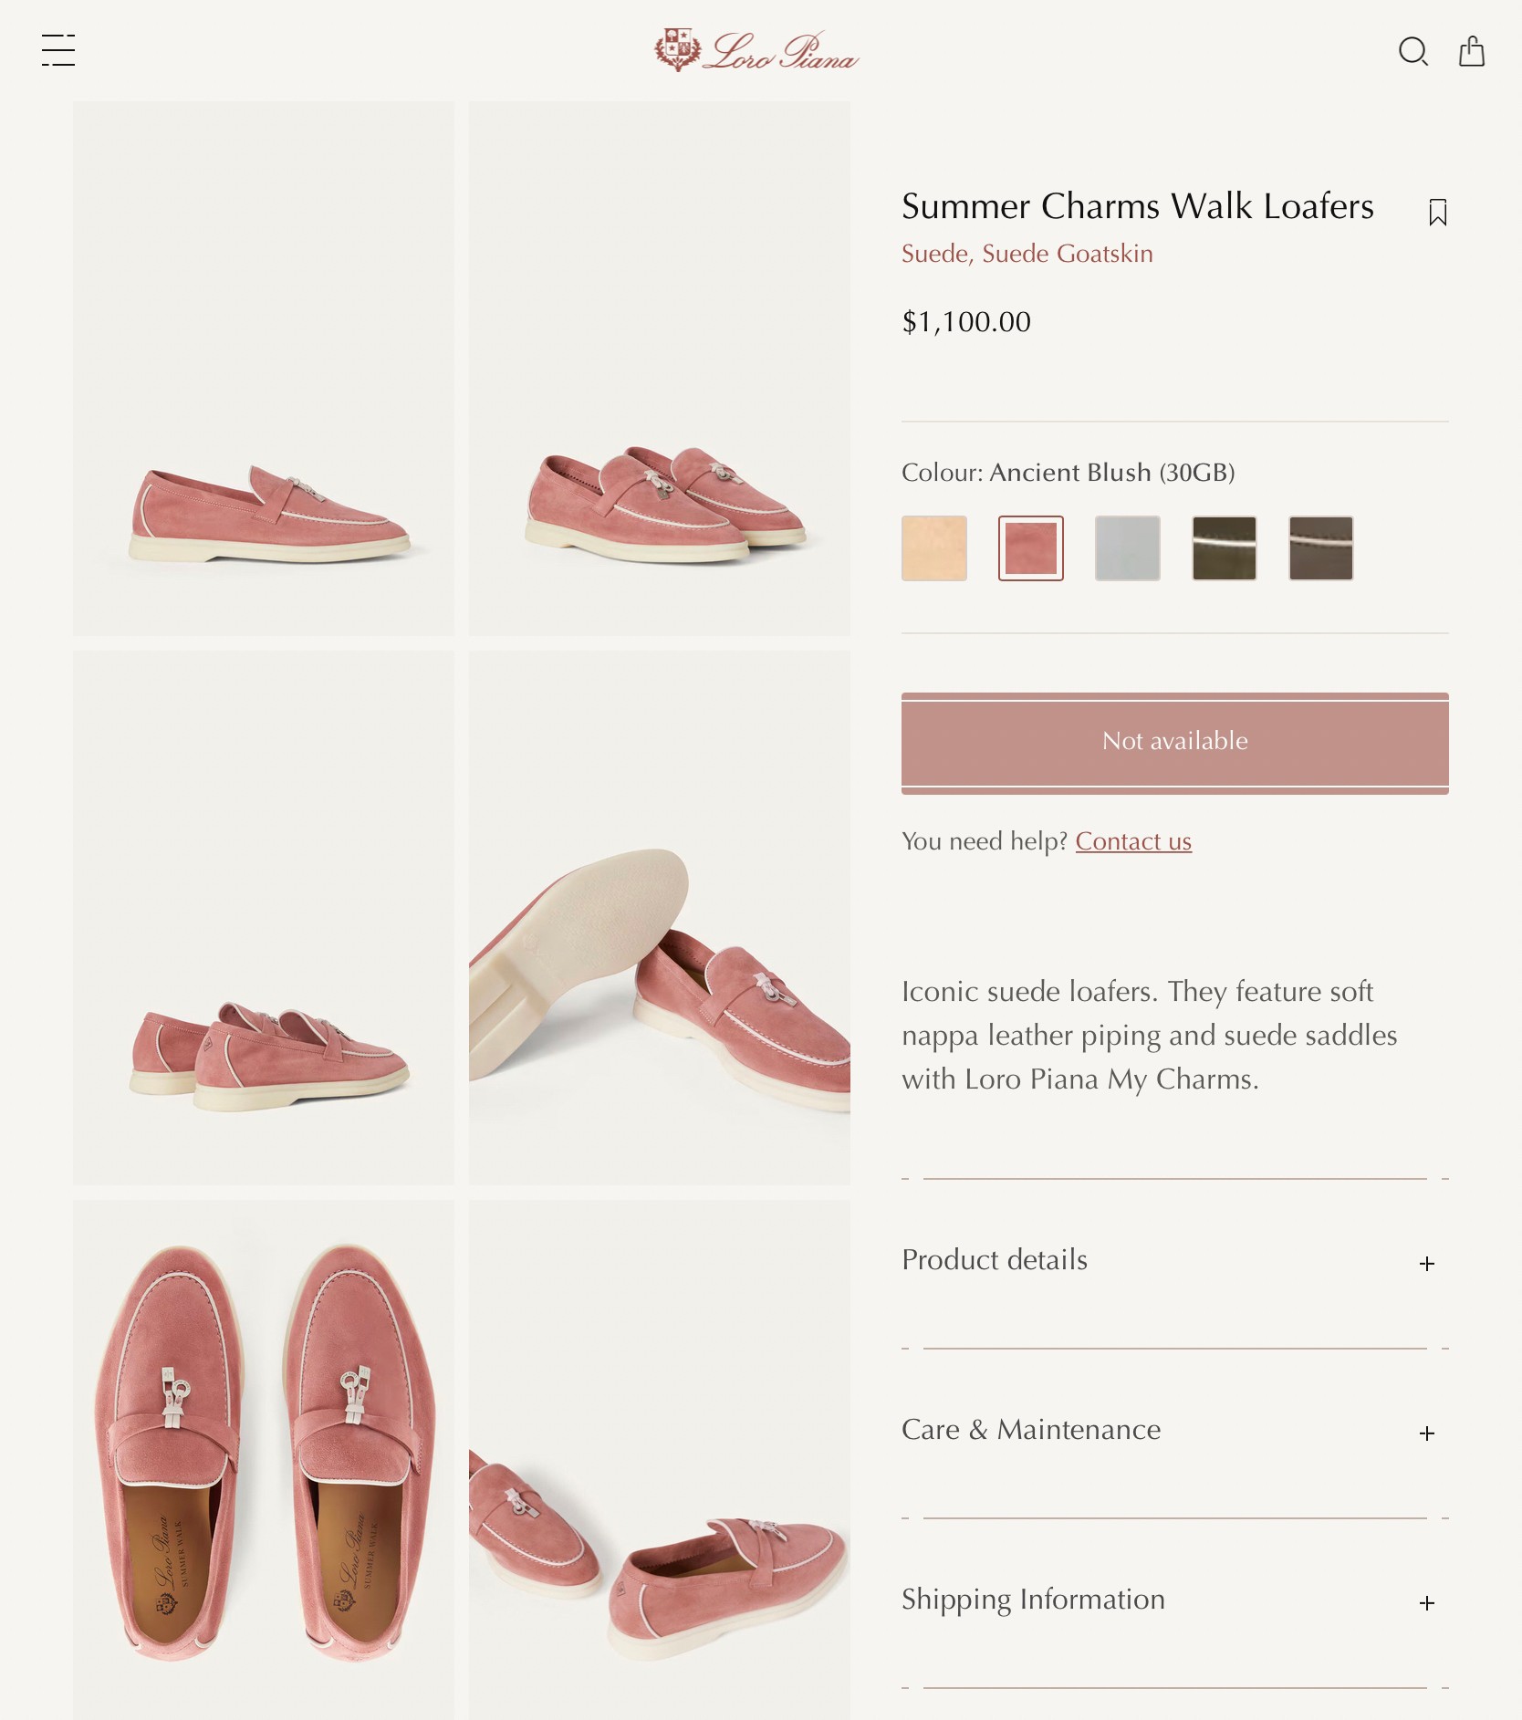Open the hamburger navigation menu
This screenshot has width=1522, height=1720.
point(57,52)
